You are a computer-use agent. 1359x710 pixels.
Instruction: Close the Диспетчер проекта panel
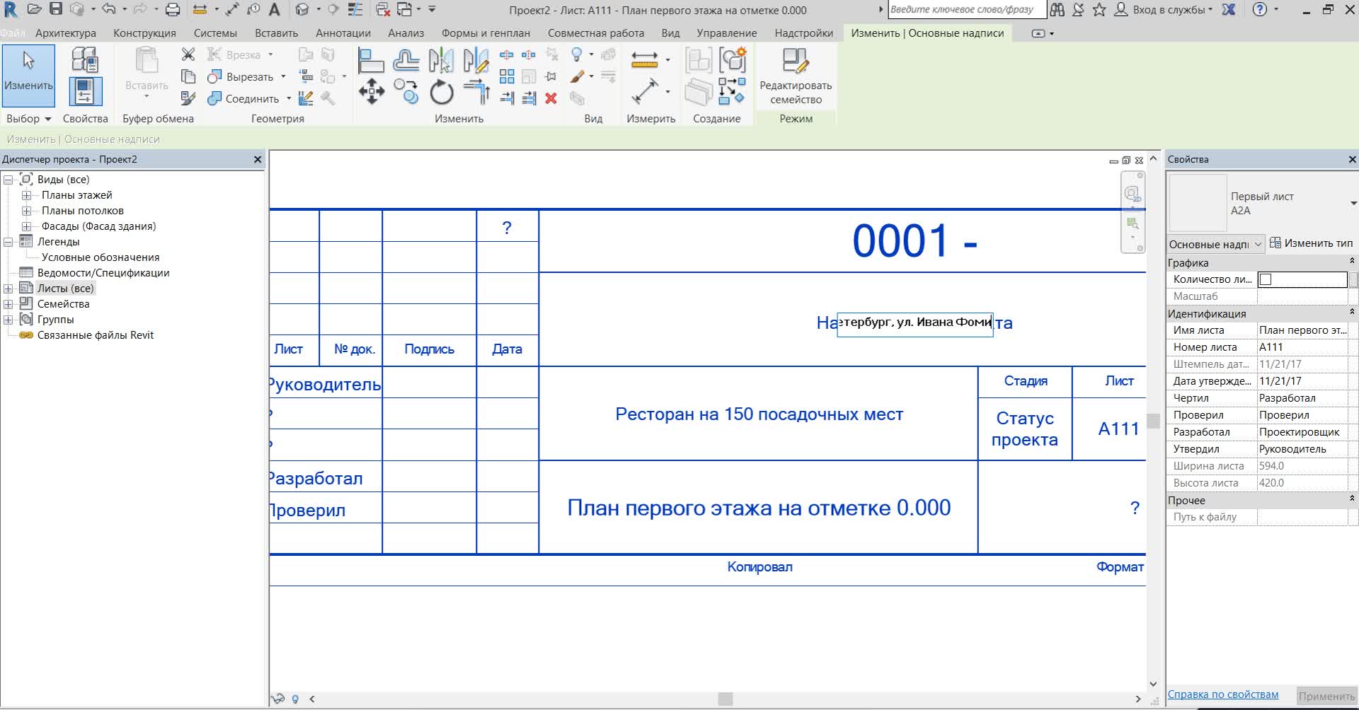(x=258, y=160)
